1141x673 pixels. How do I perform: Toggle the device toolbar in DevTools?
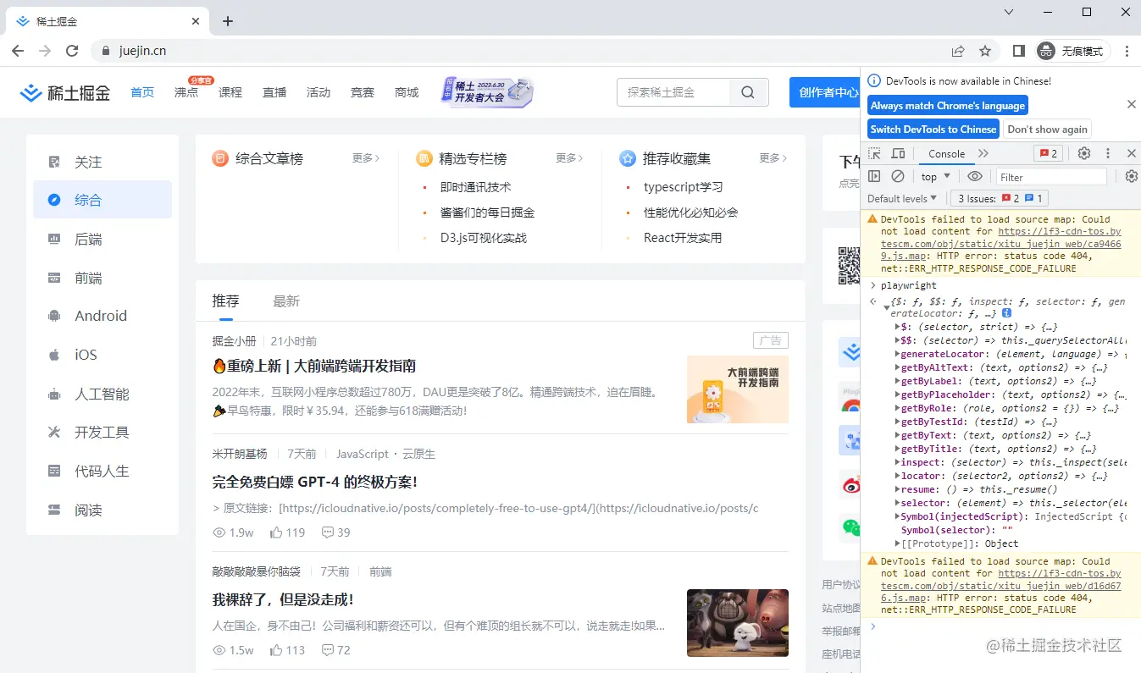[898, 153]
